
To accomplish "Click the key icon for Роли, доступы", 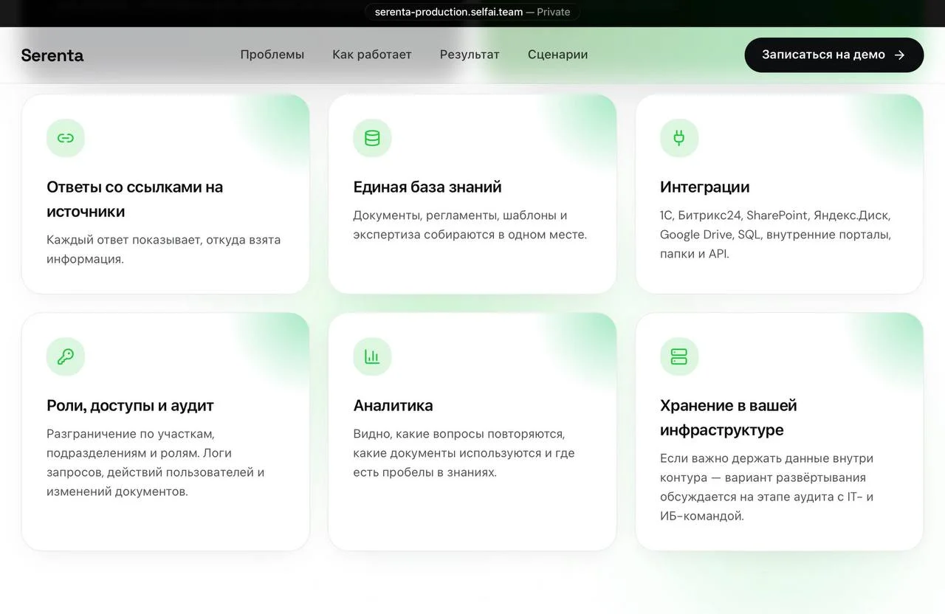I will coord(66,356).
